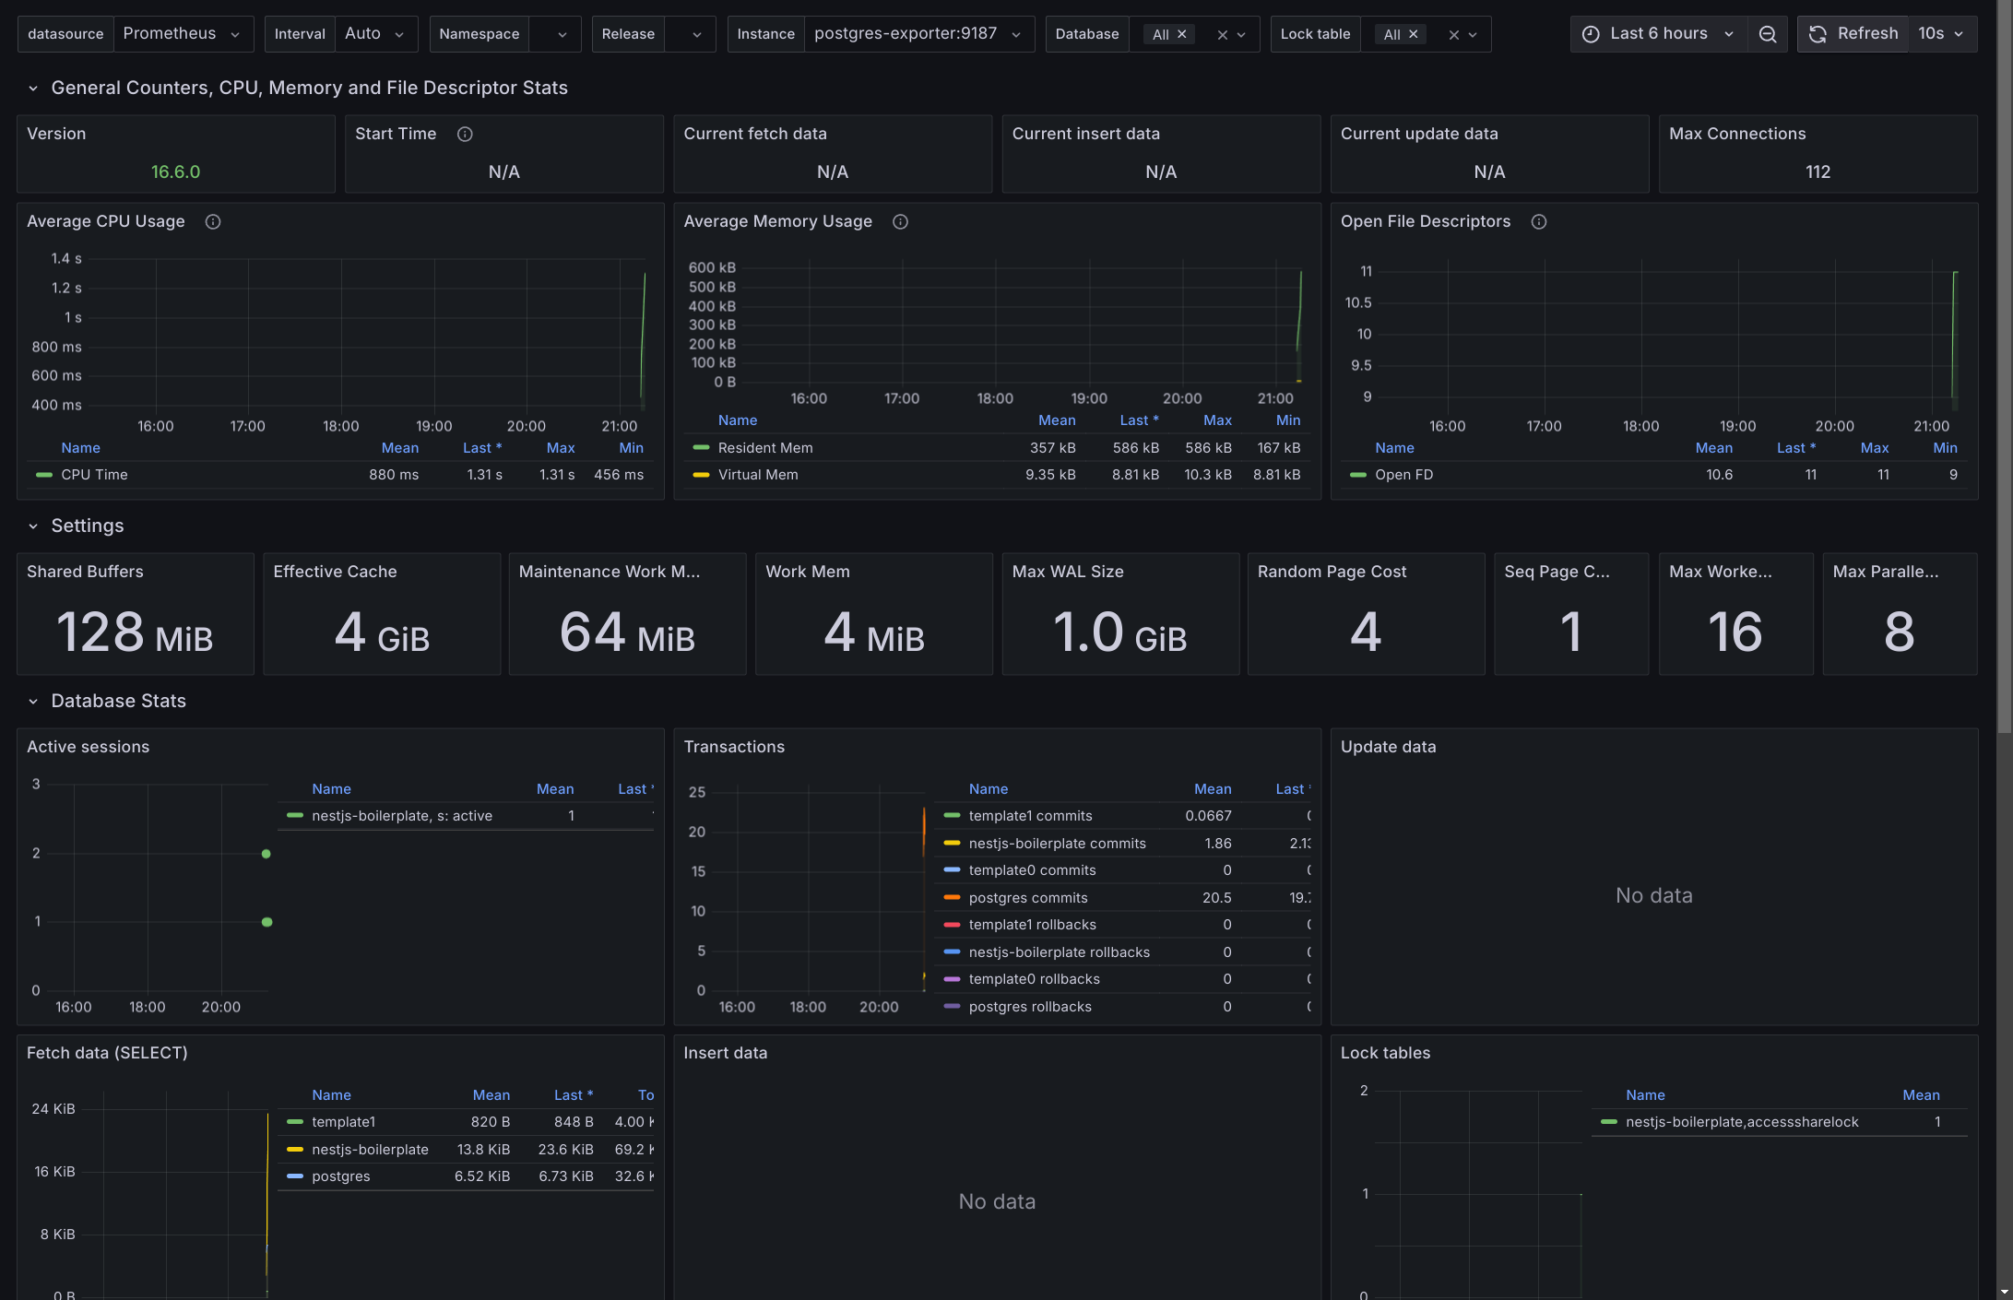Screen dimensions: 2013x1300
Task: Click the Open File Descriptors info icon
Action: click(1538, 222)
